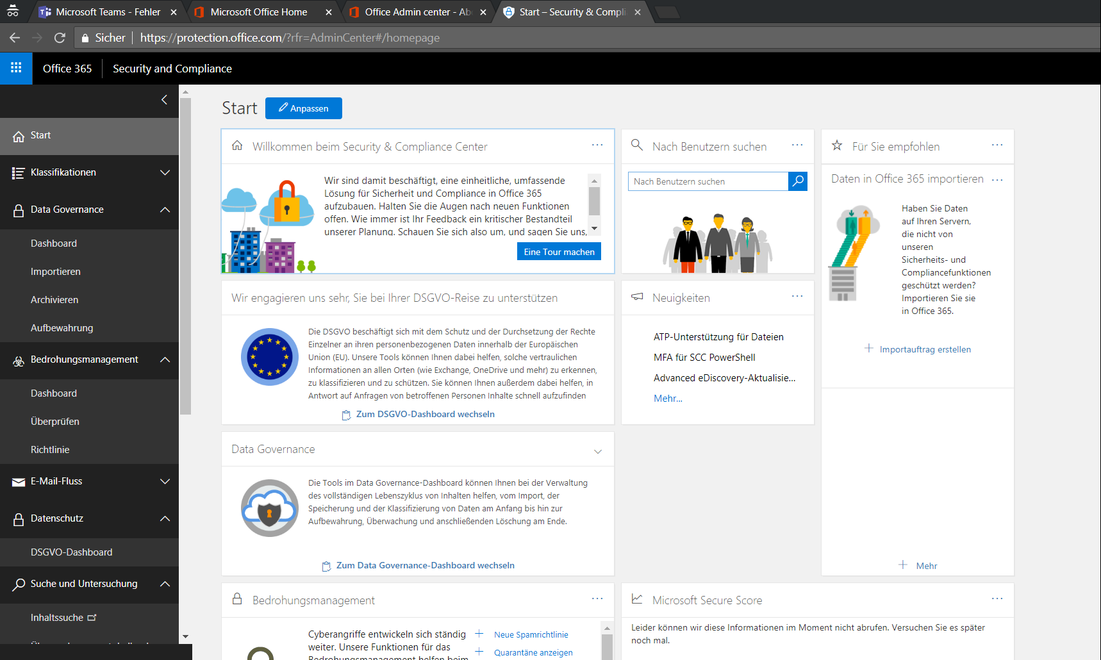This screenshot has width=1101, height=660.
Task: Open more options for Daten in Office 365 importieren
Action: (x=997, y=180)
